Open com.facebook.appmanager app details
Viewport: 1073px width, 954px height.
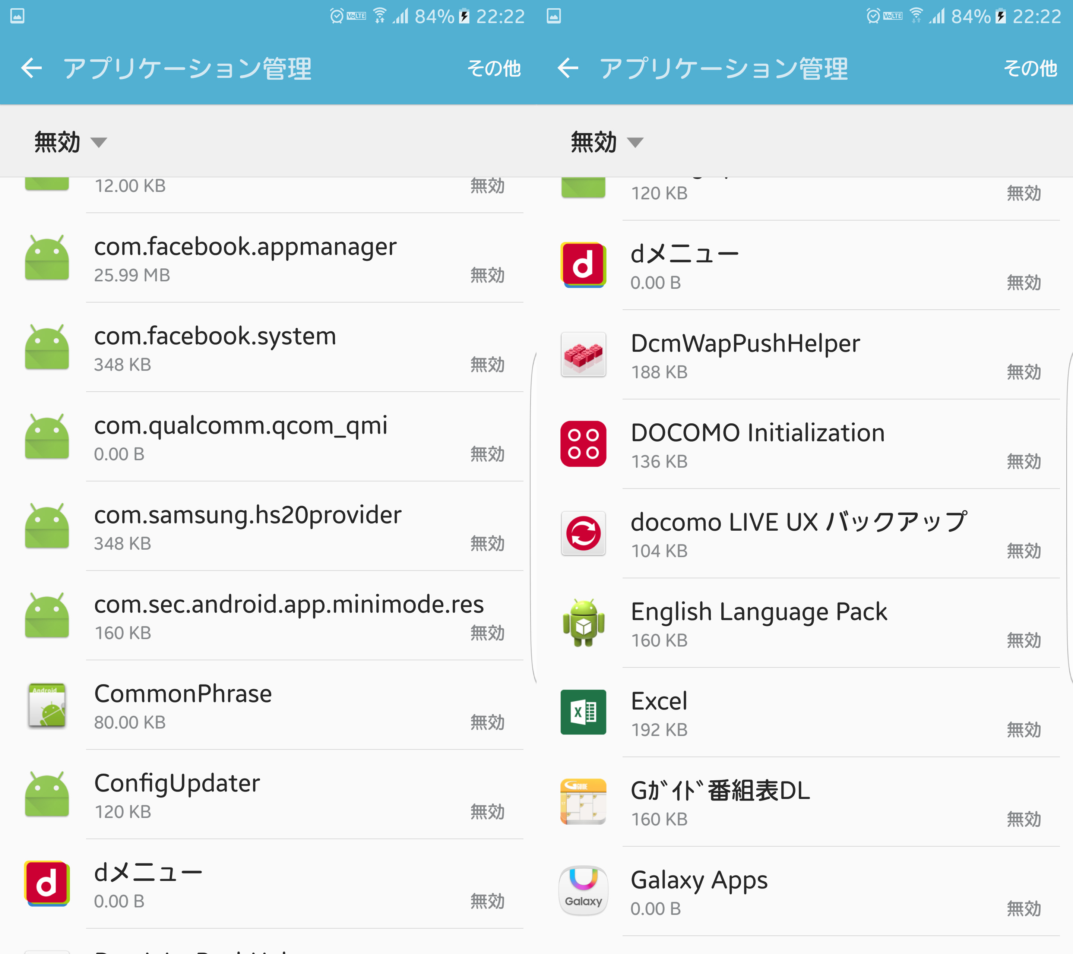tap(268, 258)
